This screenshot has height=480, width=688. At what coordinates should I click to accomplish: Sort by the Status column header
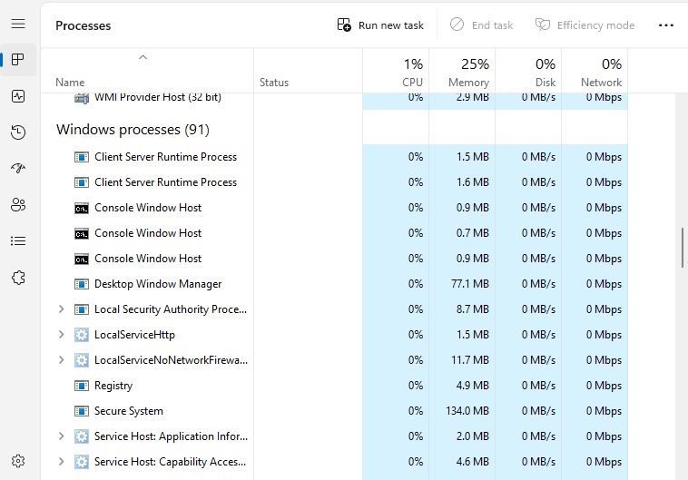308,71
